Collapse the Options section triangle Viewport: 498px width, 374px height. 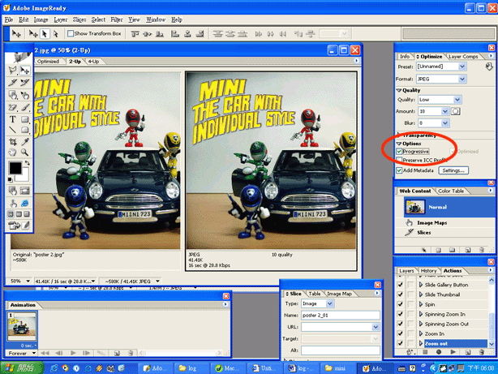click(x=399, y=144)
